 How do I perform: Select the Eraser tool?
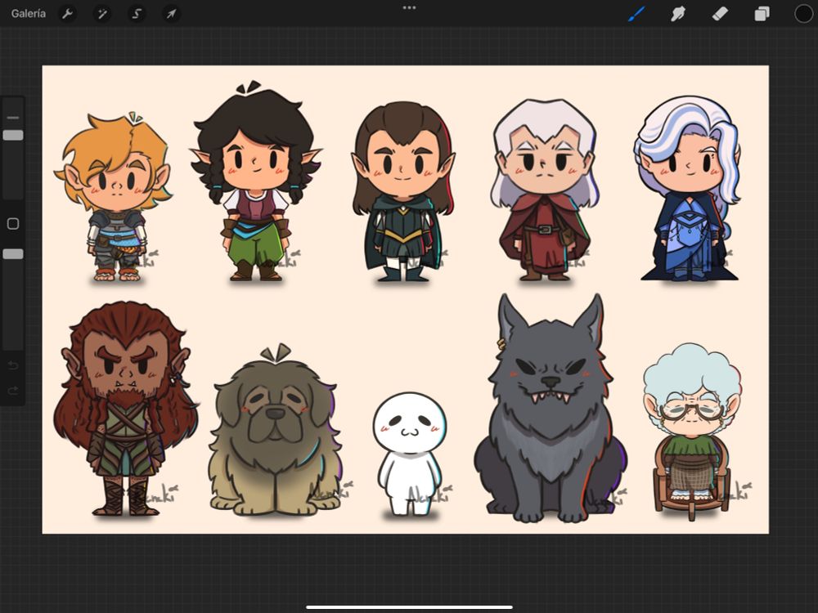click(721, 13)
